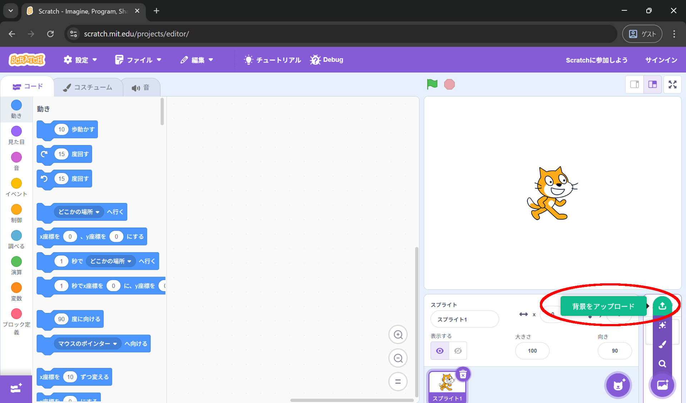Enter full screen stage mode
Screen dimensions: 686x403
[673, 84]
